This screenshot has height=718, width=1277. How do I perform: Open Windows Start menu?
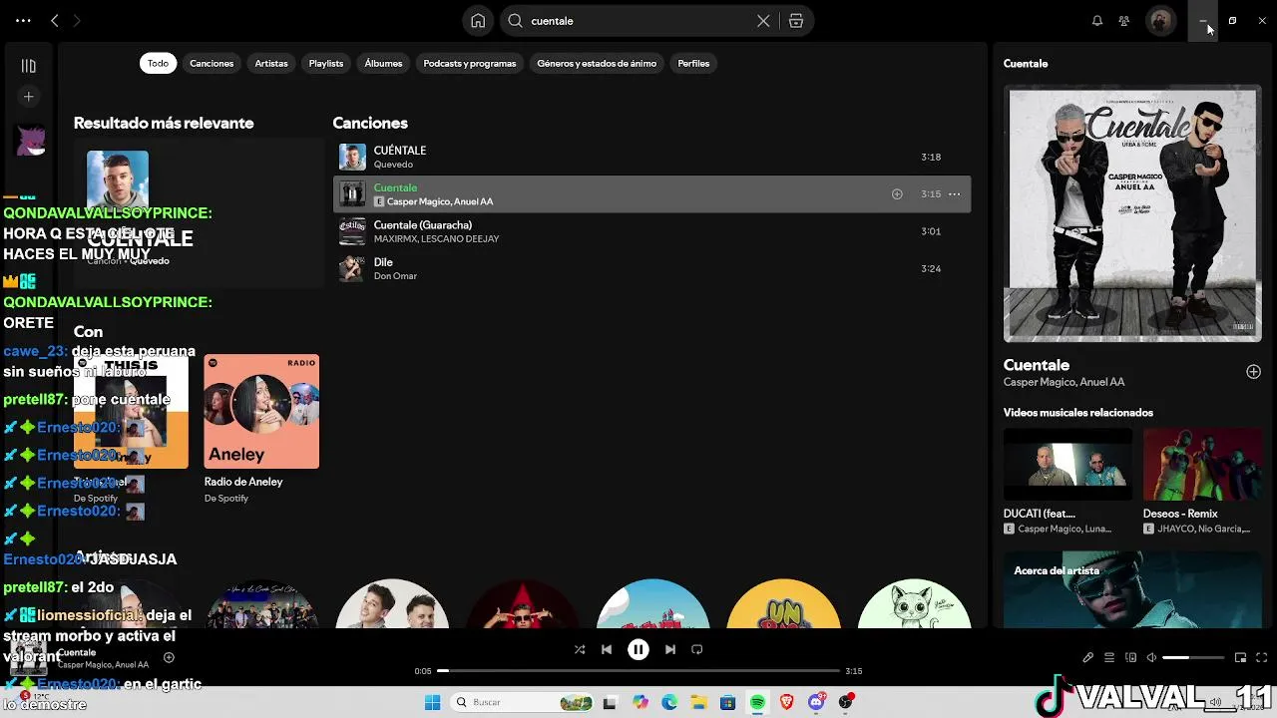[x=432, y=702]
